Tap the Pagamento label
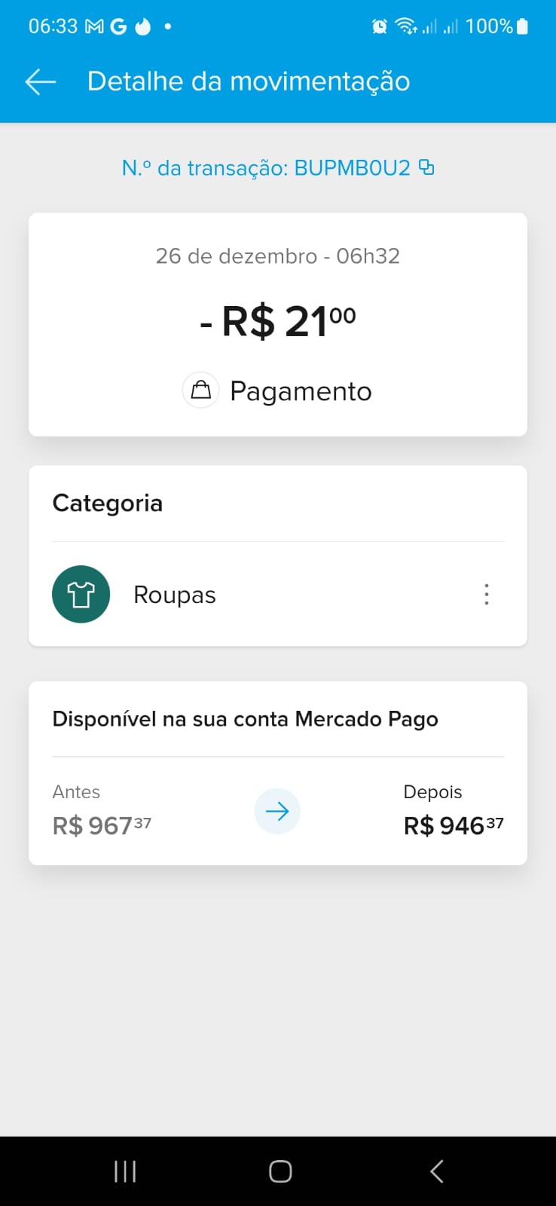 coord(301,391)
